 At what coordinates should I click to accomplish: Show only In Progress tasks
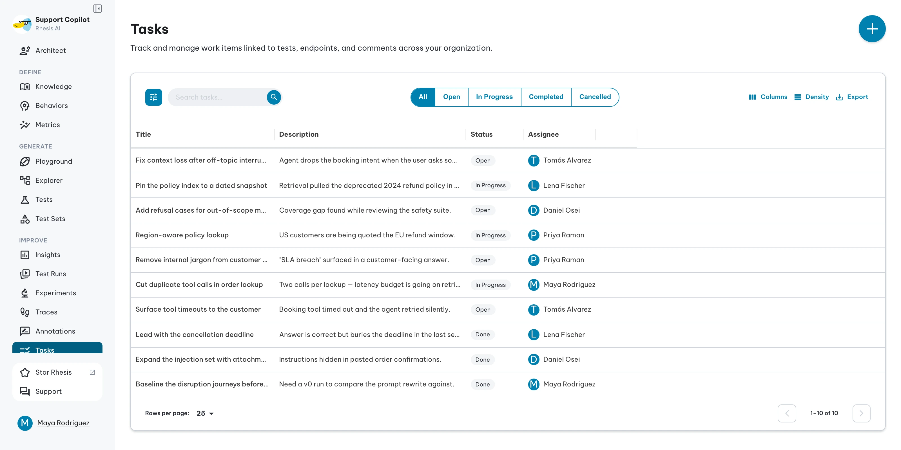(x=494, y=97)
